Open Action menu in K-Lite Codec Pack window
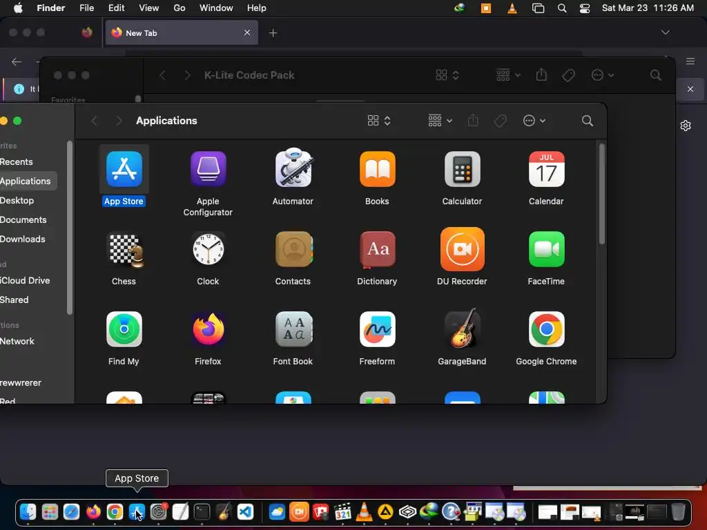Image resolution: width=707 pixels, height=530 pixels. pos(603,75)
